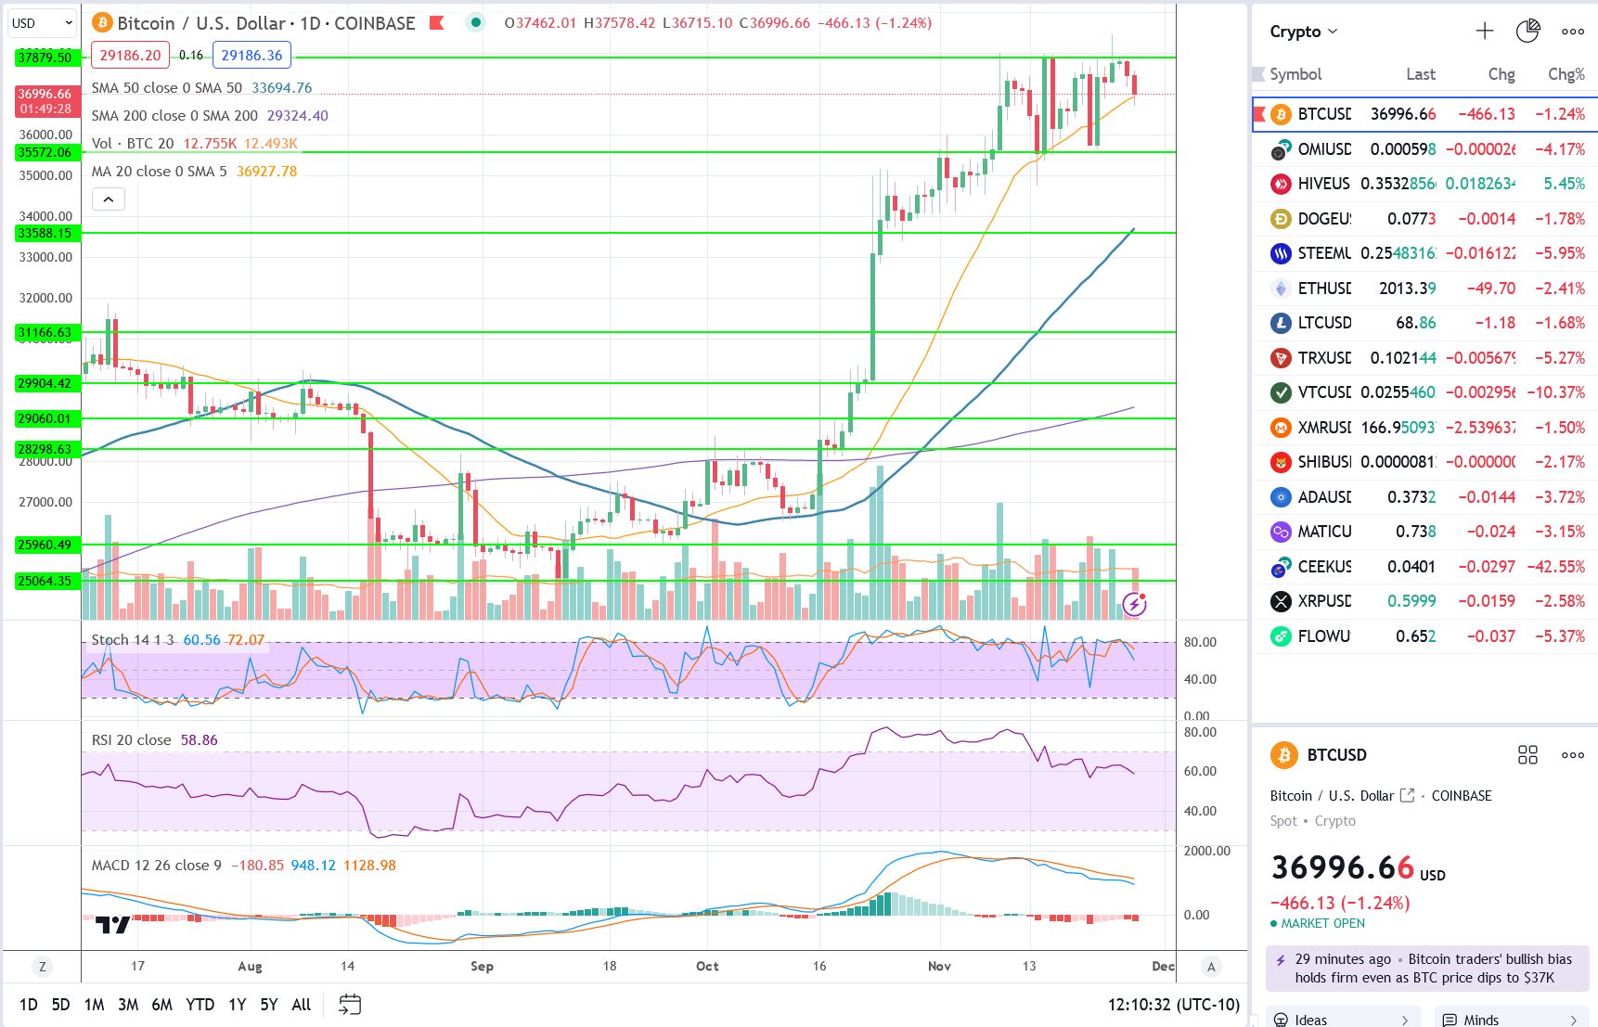
Task: Open the watchlist advanced view pie icon
Action: click(x=1527, y=32)
